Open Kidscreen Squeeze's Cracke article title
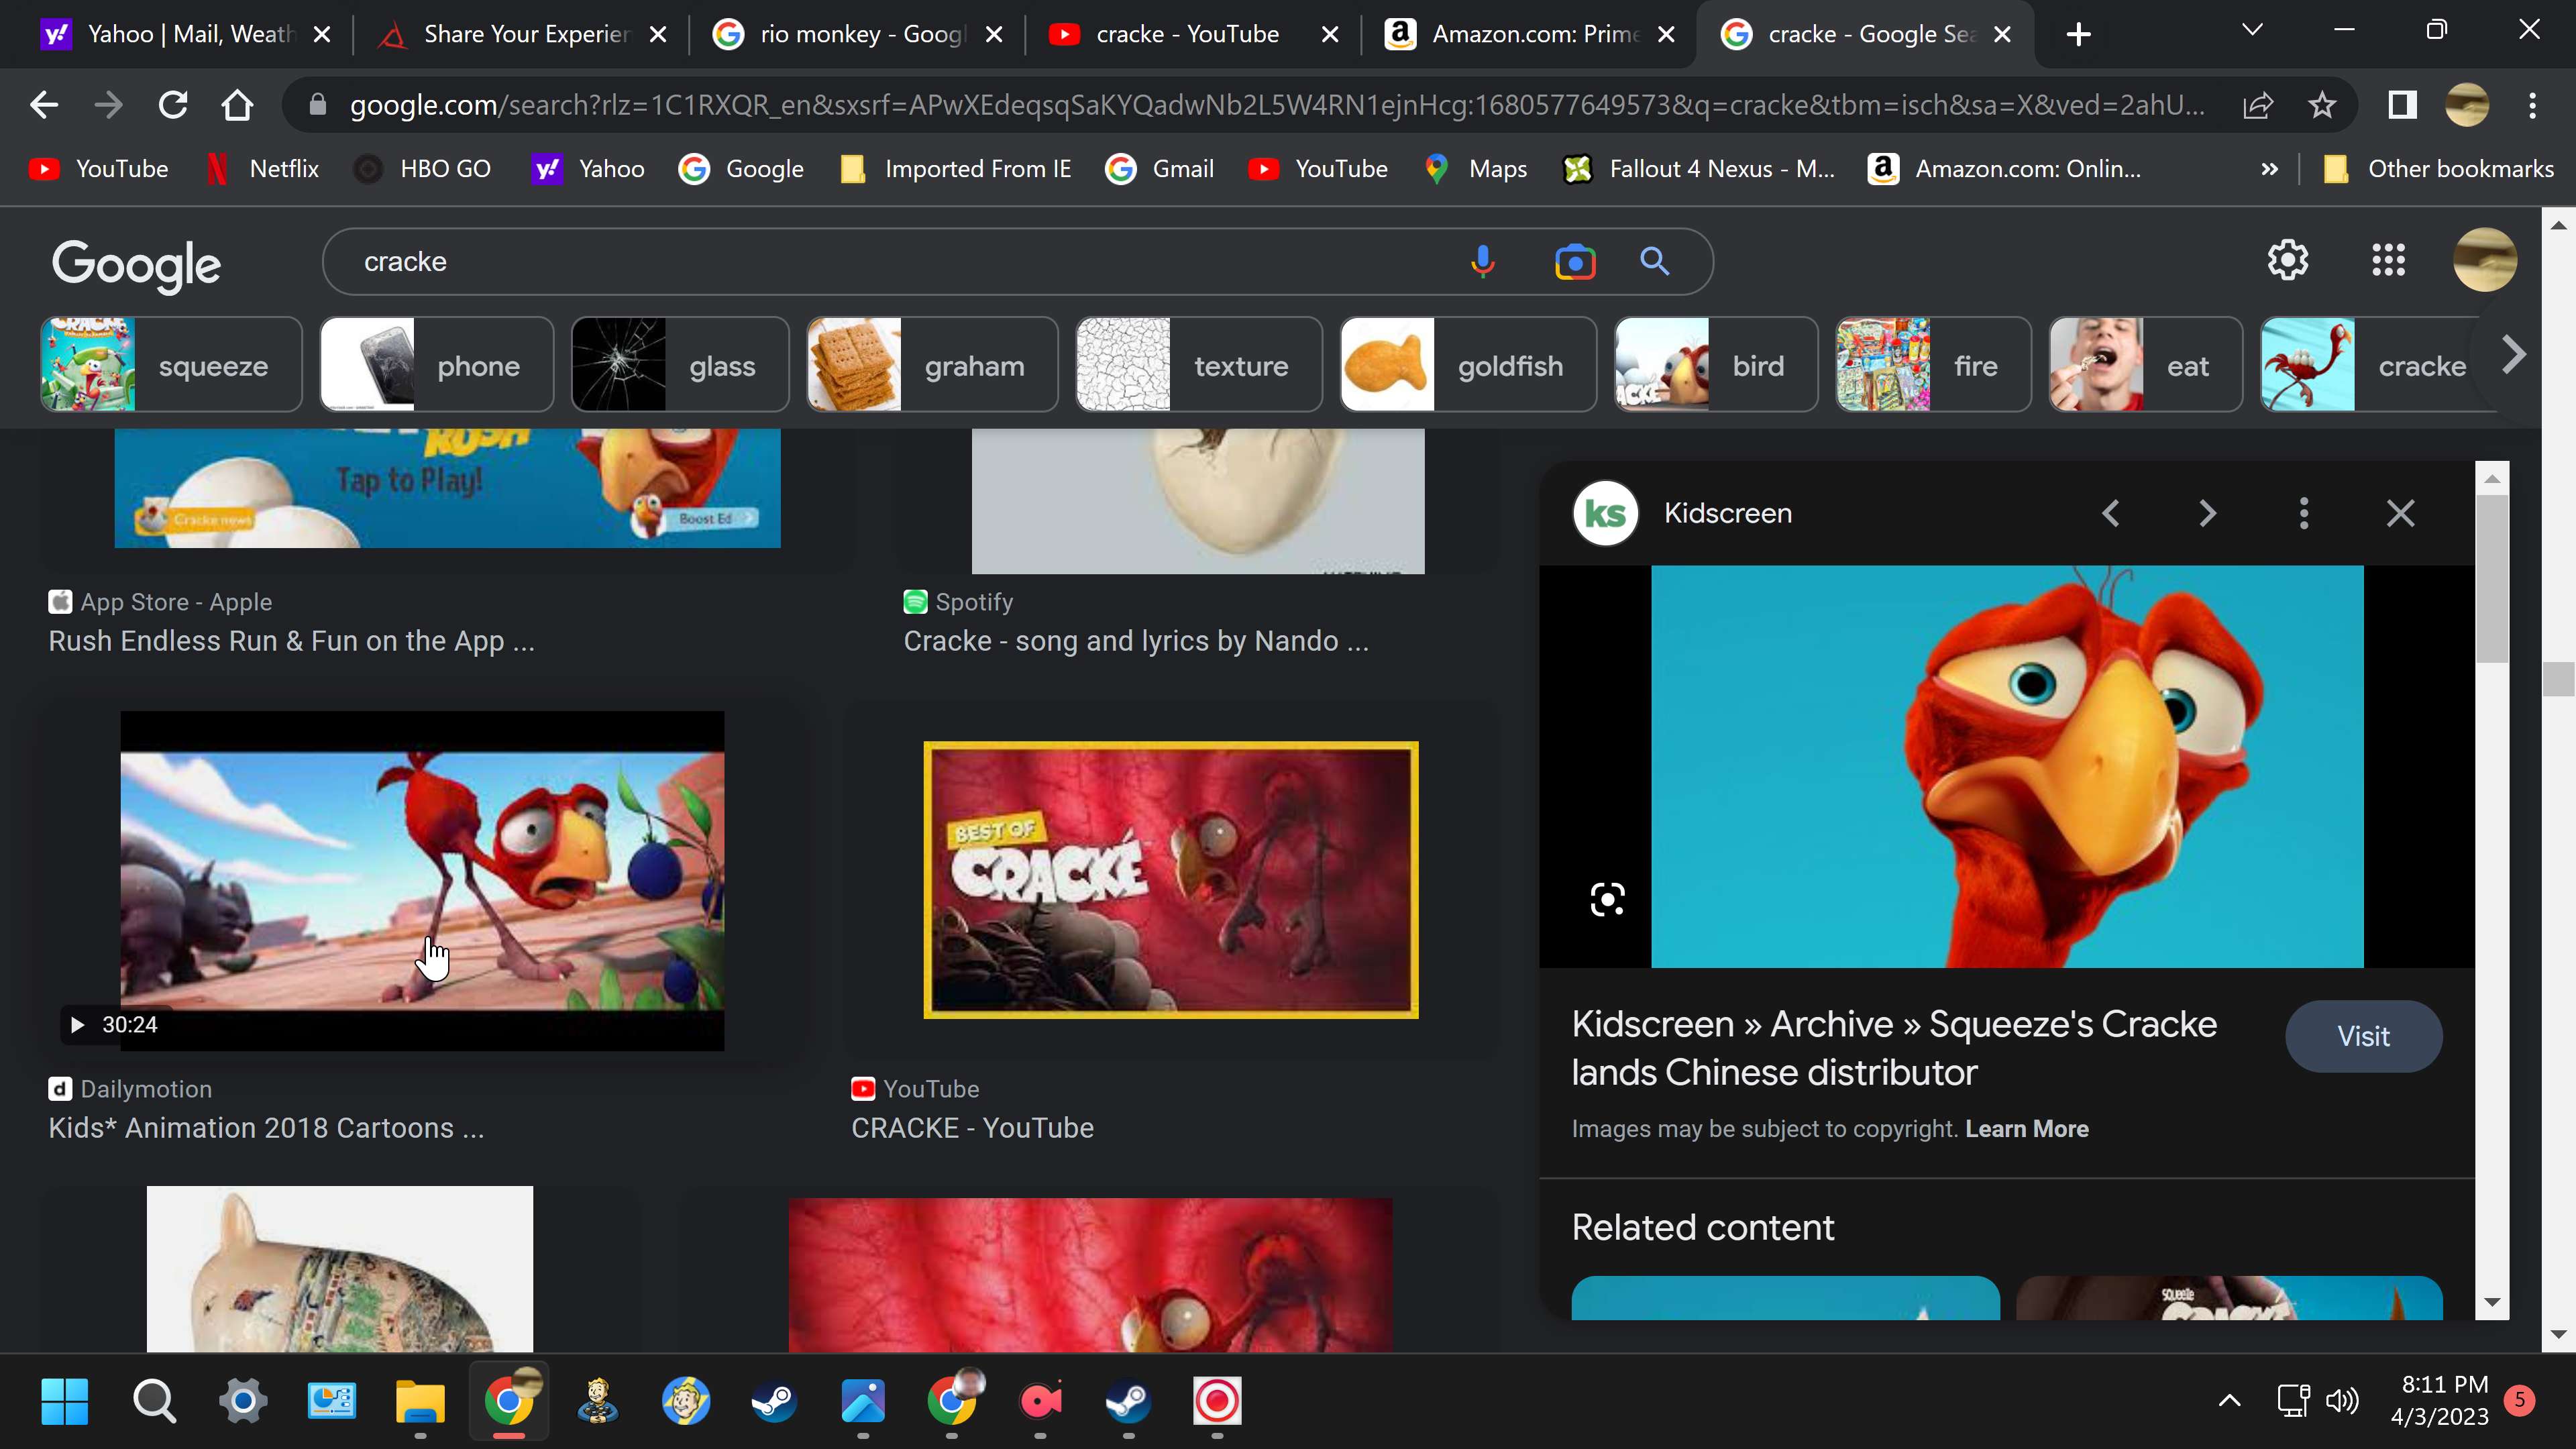The image size is (2576, 1449). coord(1894,1047)
